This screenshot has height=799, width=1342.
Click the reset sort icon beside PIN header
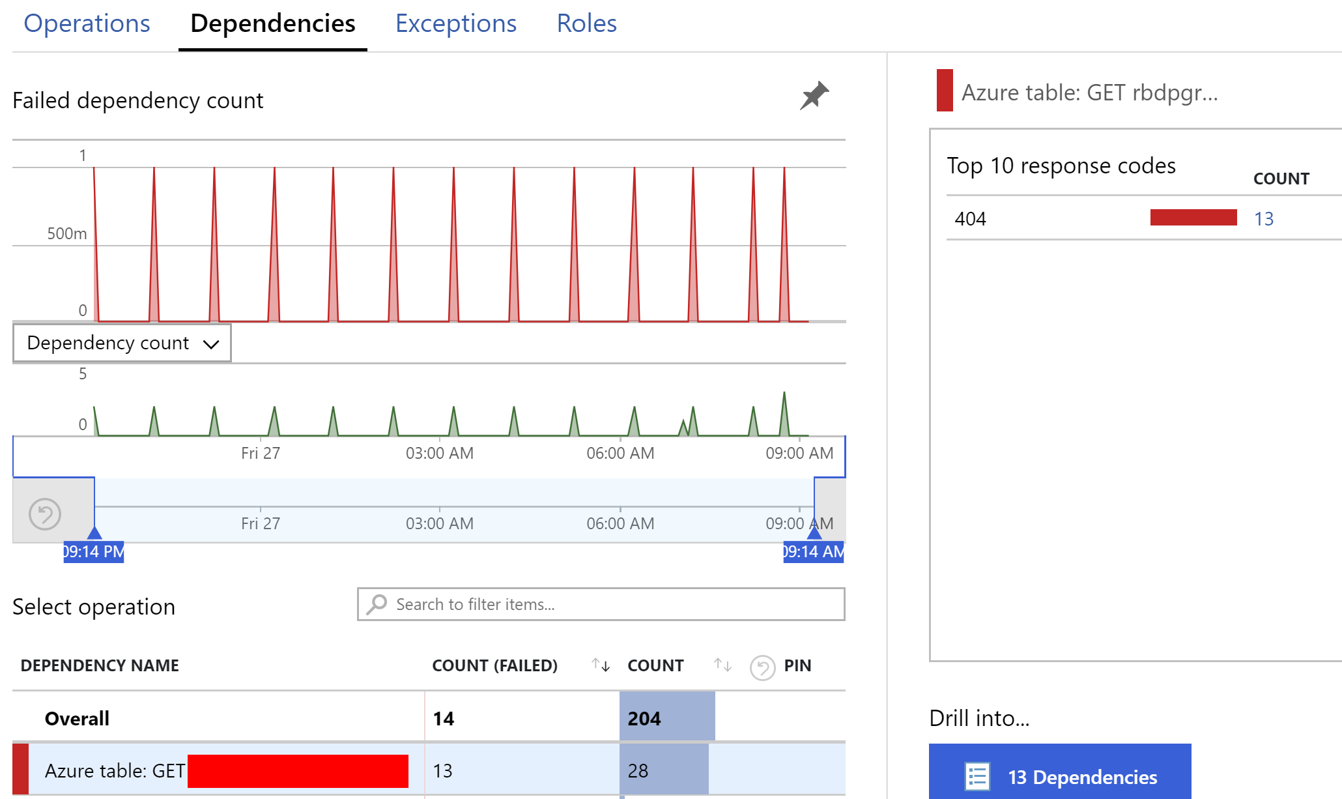click(763, 665)
